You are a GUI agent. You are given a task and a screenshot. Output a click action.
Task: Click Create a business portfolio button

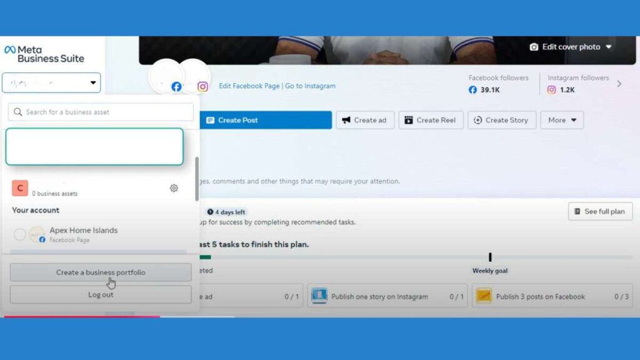(x=101, y=272)
